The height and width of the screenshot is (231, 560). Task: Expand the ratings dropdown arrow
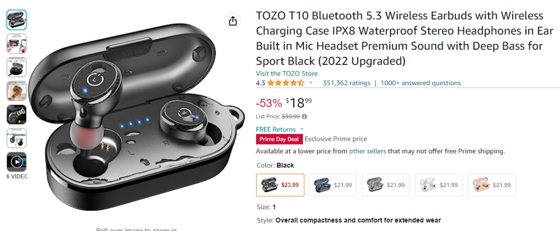[x=311, y=83]
